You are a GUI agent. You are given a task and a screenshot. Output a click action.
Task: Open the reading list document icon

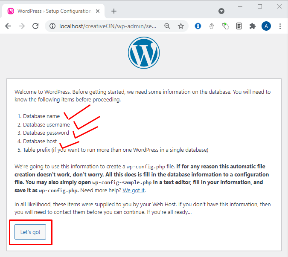(239, 26)
